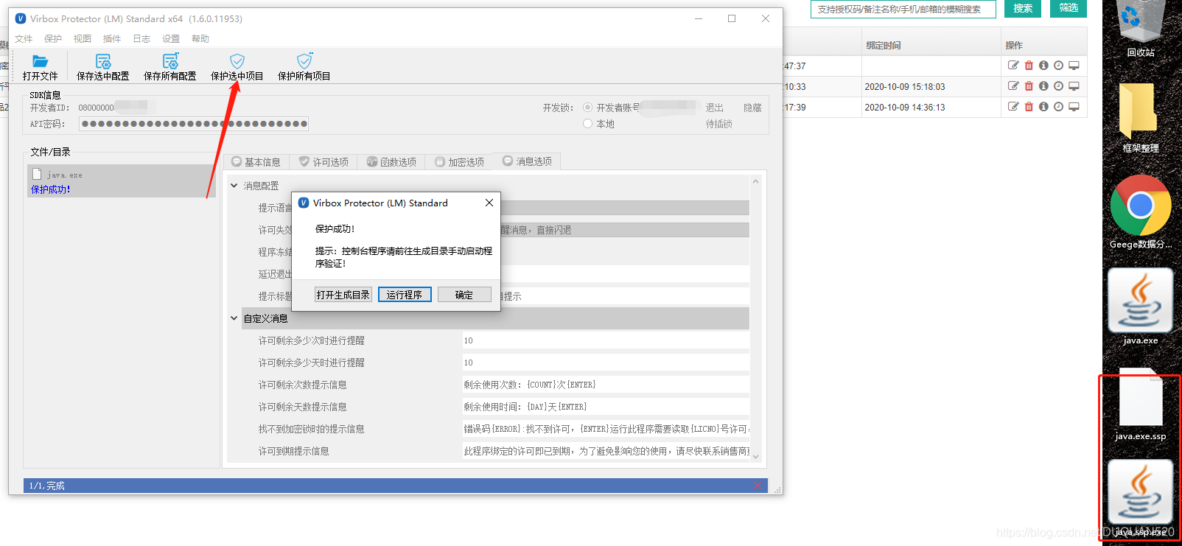Close the Virbox Protector success dialog
This screenshot has height=546, width=1182.
click(x=489, y=203)
